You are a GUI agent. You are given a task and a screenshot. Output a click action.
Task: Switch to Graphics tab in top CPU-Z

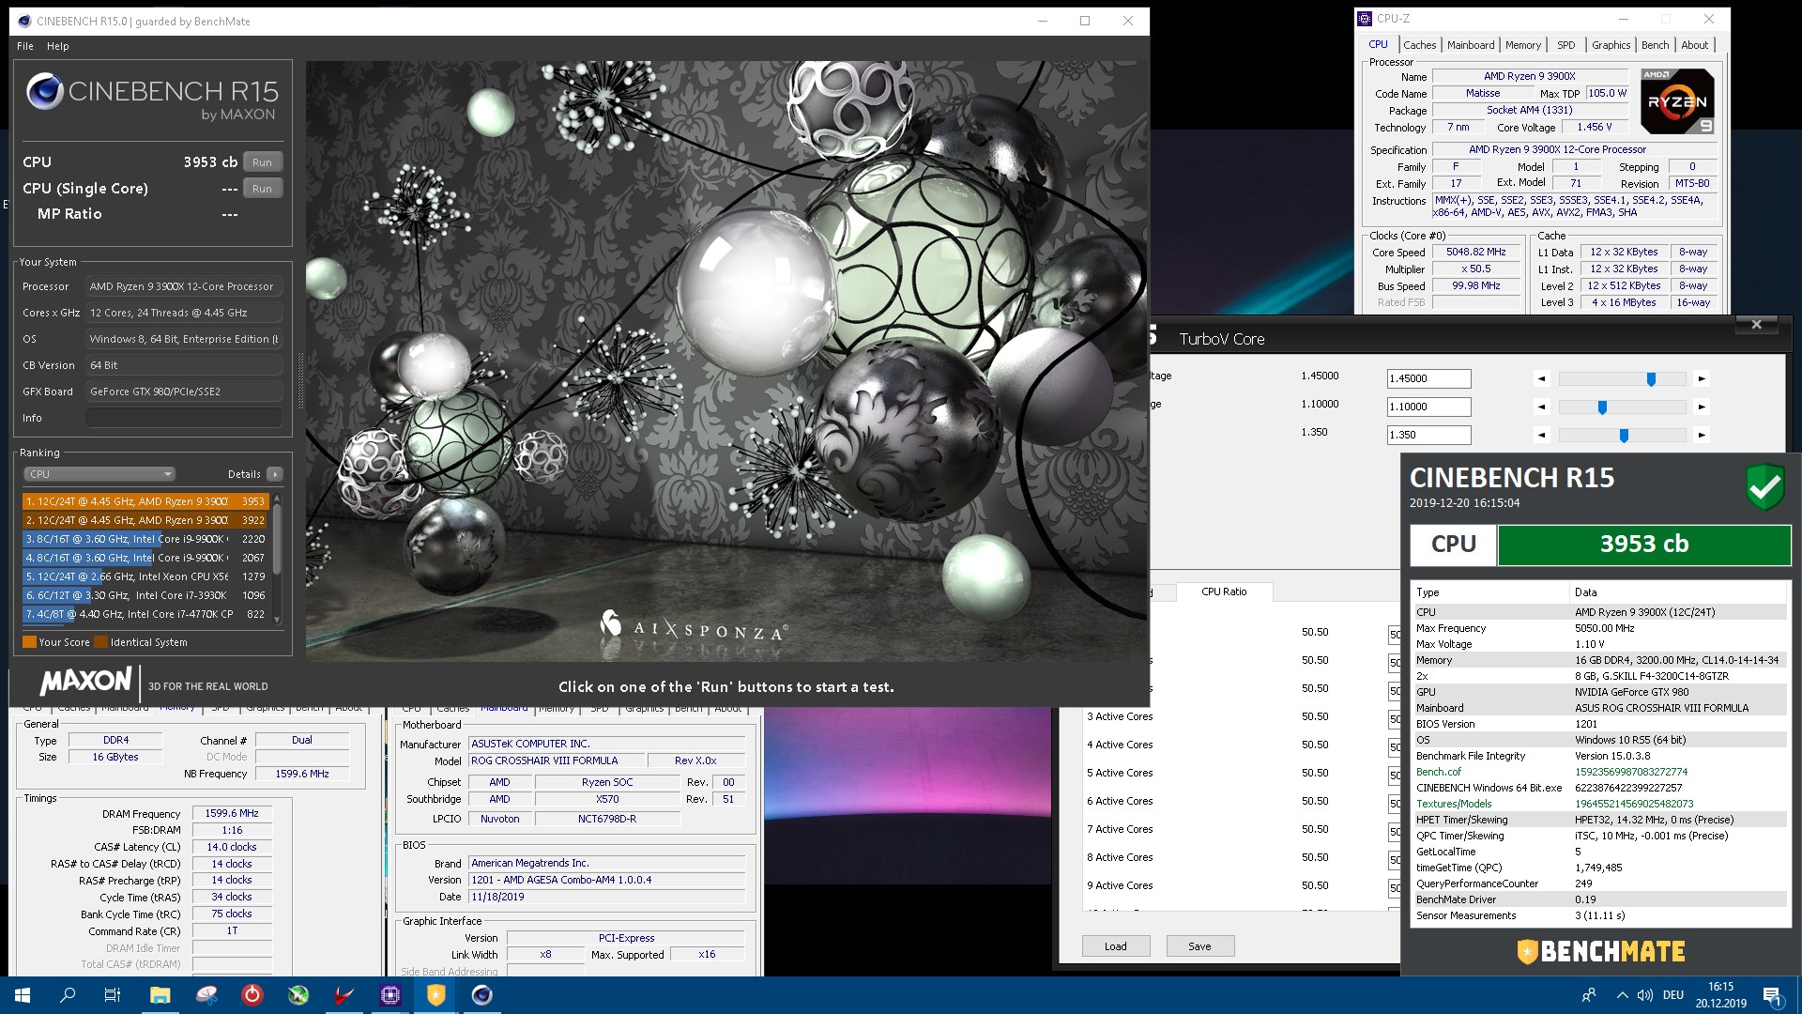1611,45
